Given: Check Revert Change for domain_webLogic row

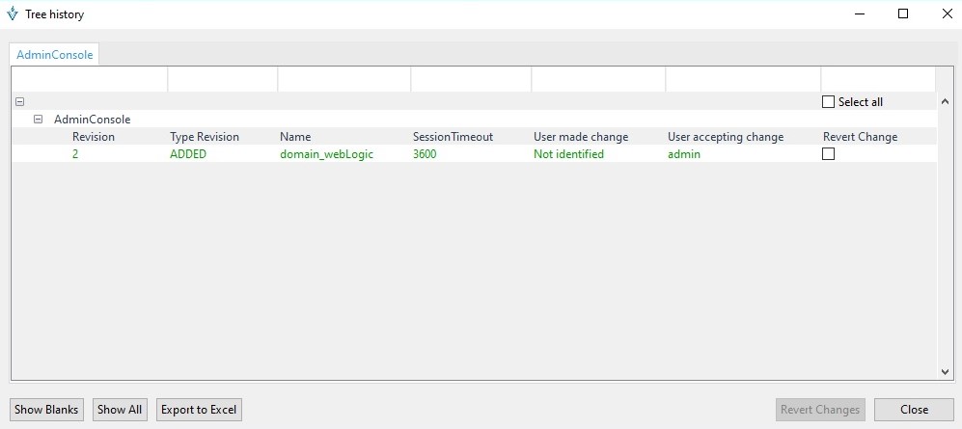Looking at the screenshot, I should coord(828,154).
